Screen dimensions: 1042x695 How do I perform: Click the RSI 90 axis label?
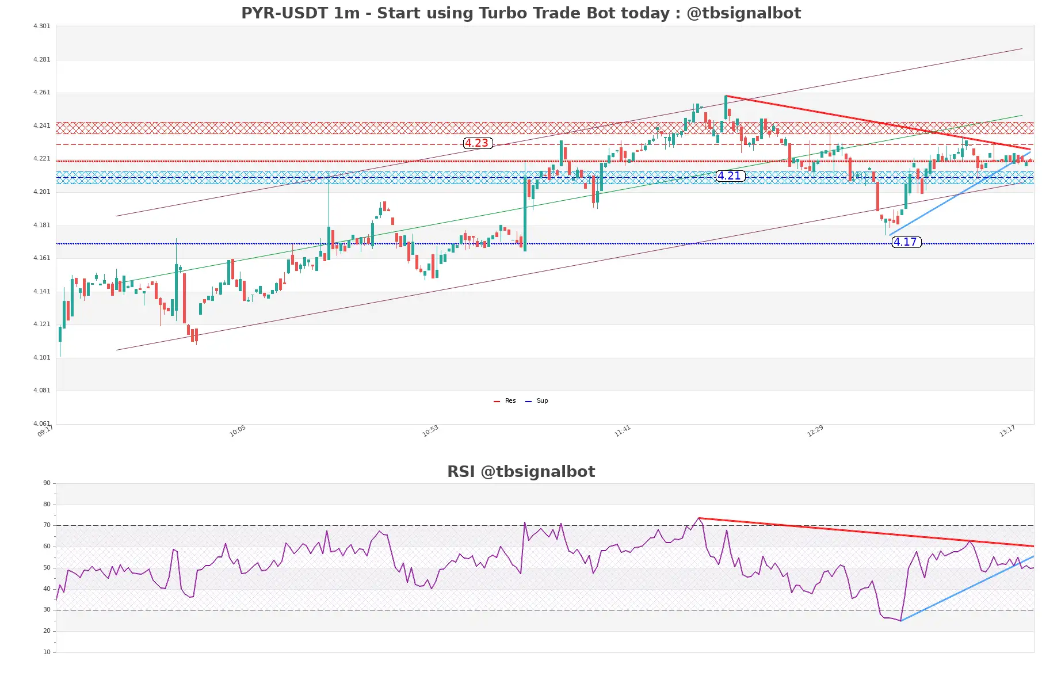tap(47, 483)
